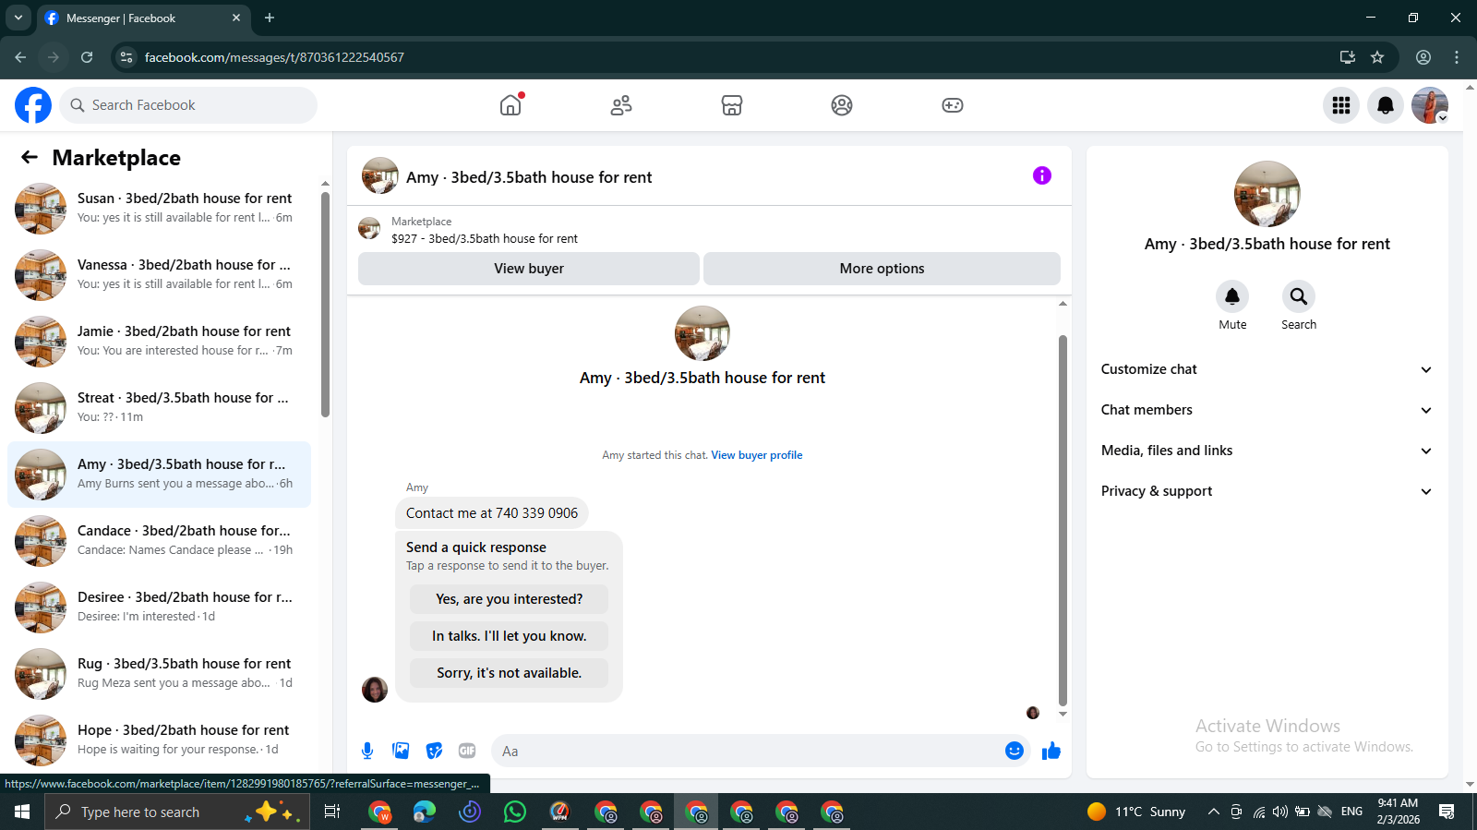
Task: Open WhatsApp from the taskbar
Action: (x=515, y=812)
